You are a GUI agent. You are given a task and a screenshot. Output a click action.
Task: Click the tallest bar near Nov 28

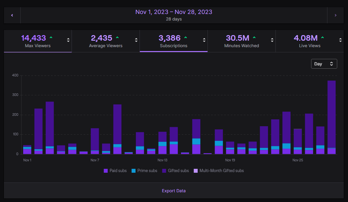tap(332, 117)
